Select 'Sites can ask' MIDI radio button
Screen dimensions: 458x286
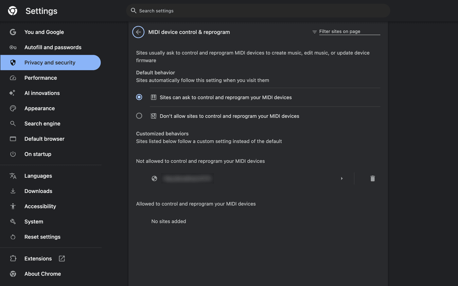pos(139,97)
